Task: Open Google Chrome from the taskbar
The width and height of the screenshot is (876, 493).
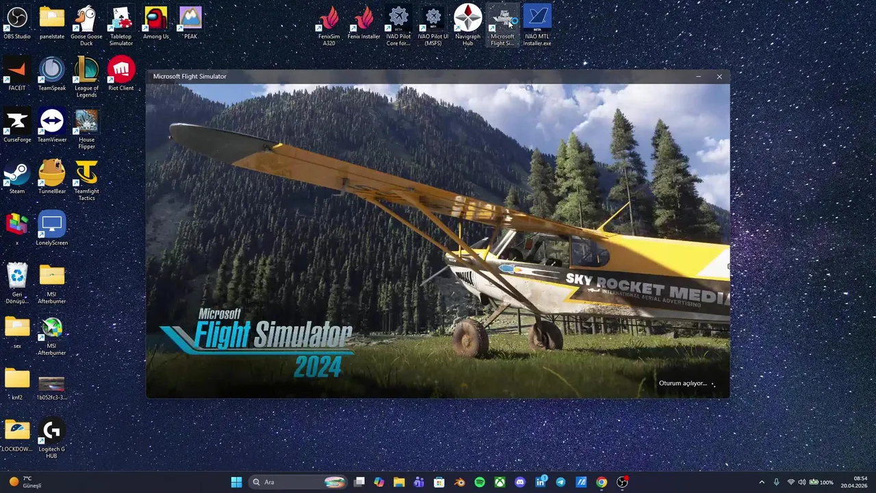Action: 602,482
